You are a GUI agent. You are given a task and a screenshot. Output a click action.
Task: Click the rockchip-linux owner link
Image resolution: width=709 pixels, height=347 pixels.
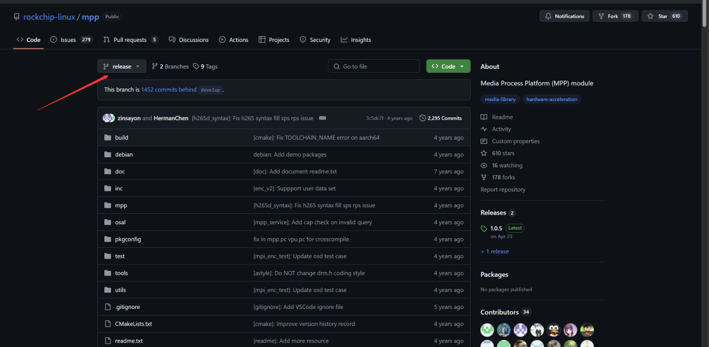point(49,16)
